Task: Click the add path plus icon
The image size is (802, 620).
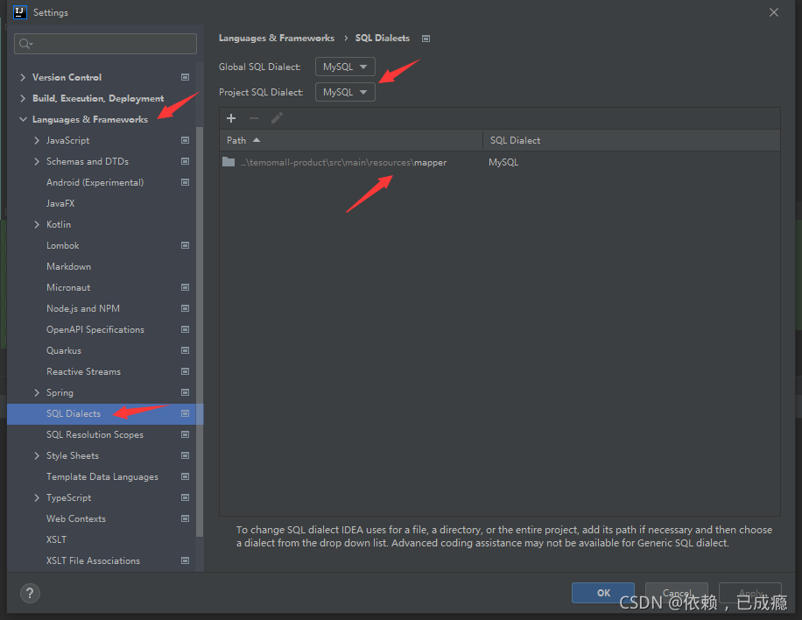Action: [231, 119]
